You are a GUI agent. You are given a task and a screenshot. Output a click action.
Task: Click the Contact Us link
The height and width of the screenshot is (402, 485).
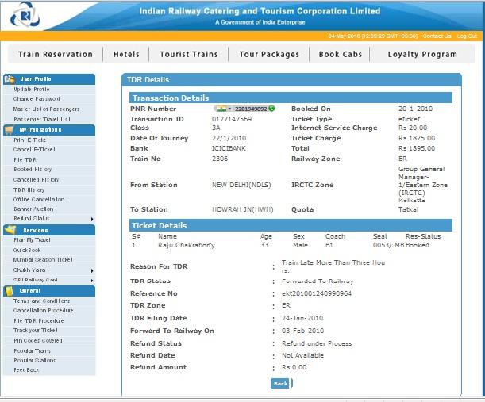coord(437,36)
